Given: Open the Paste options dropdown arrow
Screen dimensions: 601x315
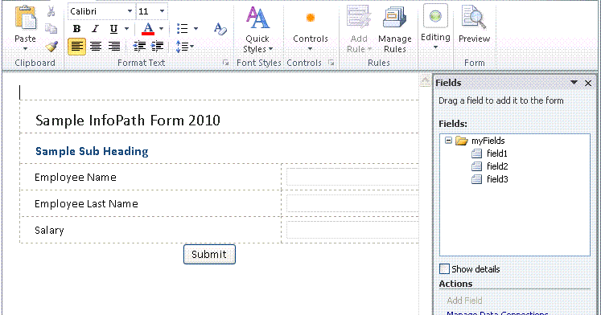Looking at the screenshot, I should (25, 48).
